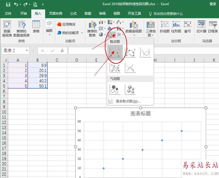Screen dimensions: 219x178
Task: Select scatter with straight lines only
Action: pos(130,68)
